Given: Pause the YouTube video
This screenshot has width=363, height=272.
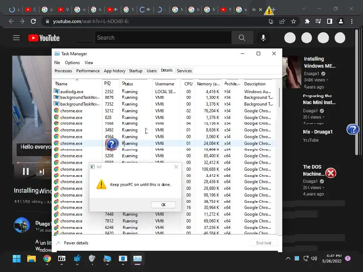Looking at the screenshot, I should (26, 171).
